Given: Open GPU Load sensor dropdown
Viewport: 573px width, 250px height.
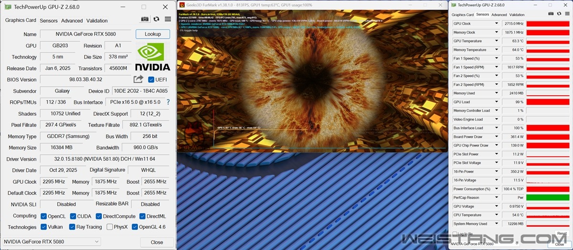Looking at the screenshot, I should [x=497, y=102].
